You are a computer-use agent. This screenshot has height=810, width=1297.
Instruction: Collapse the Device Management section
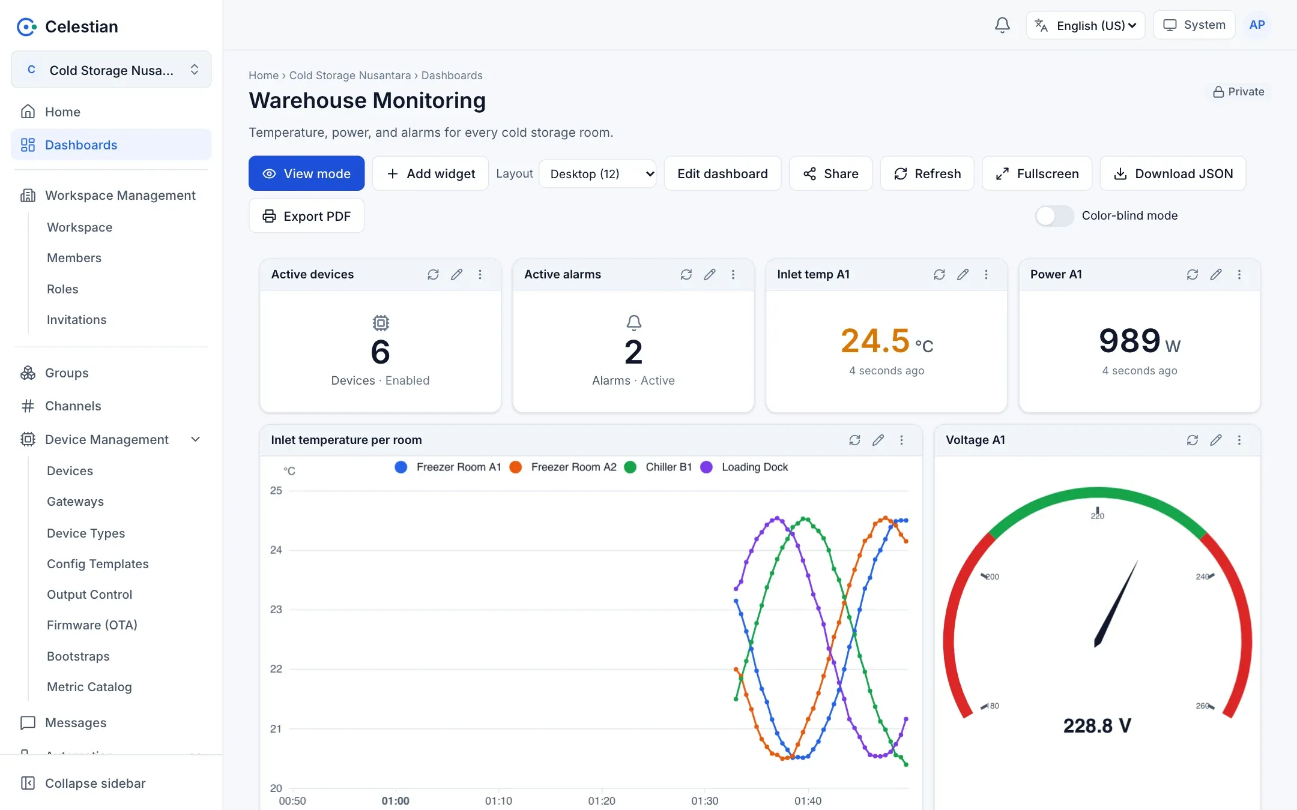pos(111,439)
